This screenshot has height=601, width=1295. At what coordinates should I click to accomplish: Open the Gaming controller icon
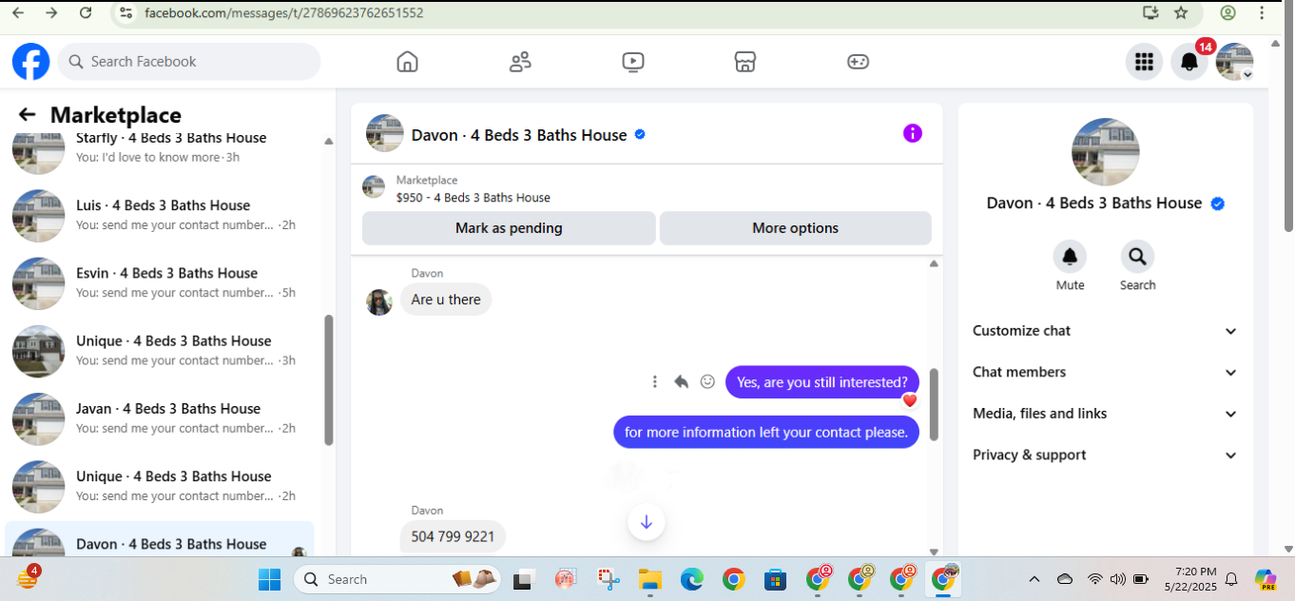pyautogui.click(x=858, y=62)
